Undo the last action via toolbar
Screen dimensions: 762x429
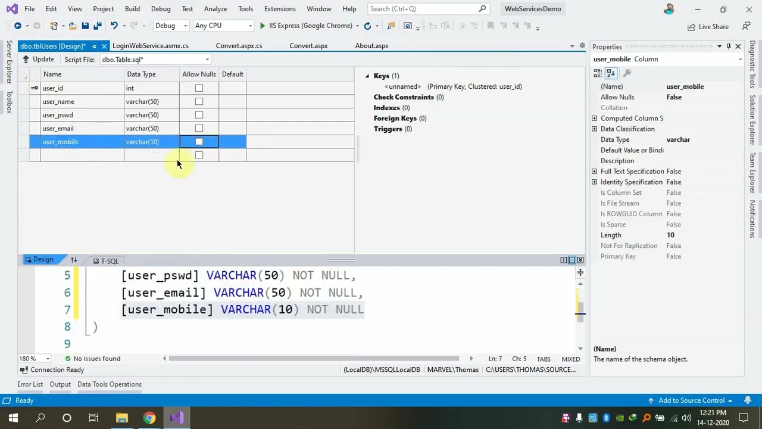(113, 26)
